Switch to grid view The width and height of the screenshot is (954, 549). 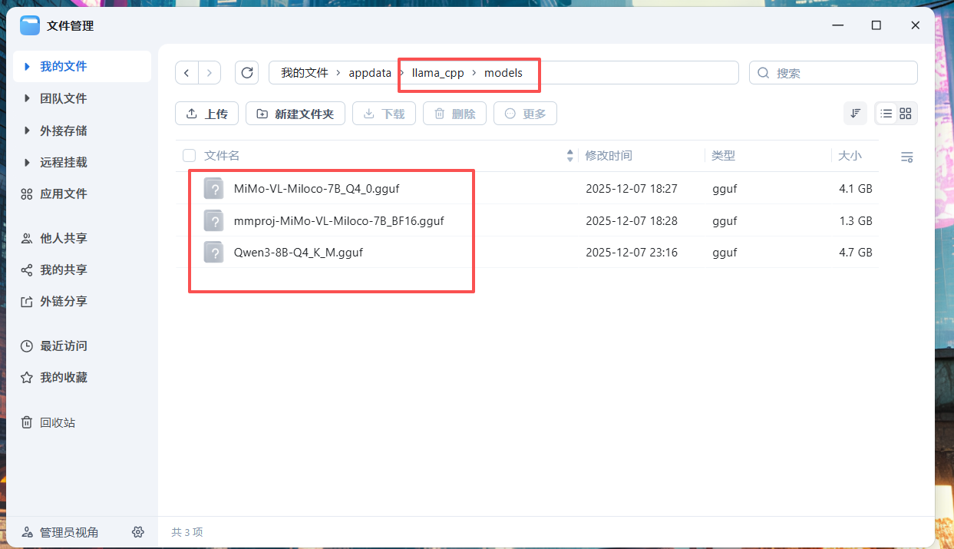pyautogui.click(x=906, y=114)
